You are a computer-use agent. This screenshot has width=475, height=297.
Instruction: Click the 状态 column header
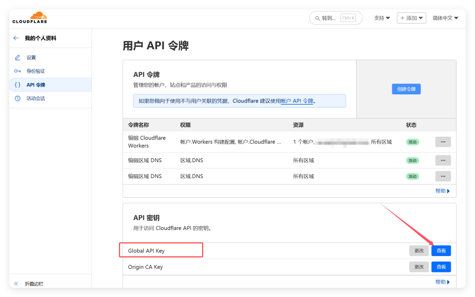click(411, 125)
